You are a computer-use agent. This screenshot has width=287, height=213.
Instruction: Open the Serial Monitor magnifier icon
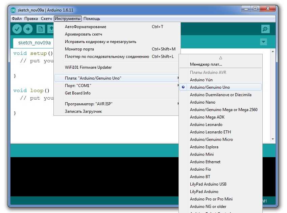coord(265,29)
